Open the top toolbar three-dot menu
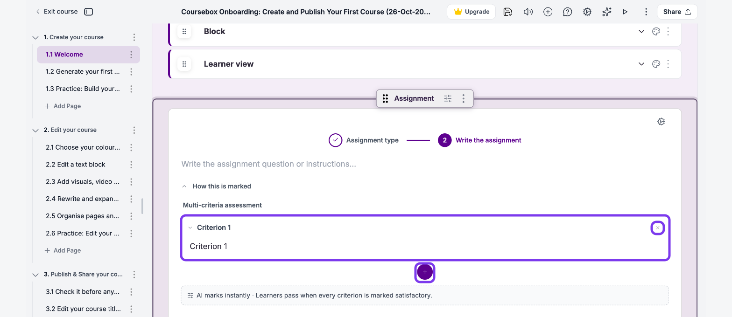The height and width of the screenshot is (317, 732). coord(646,12)
